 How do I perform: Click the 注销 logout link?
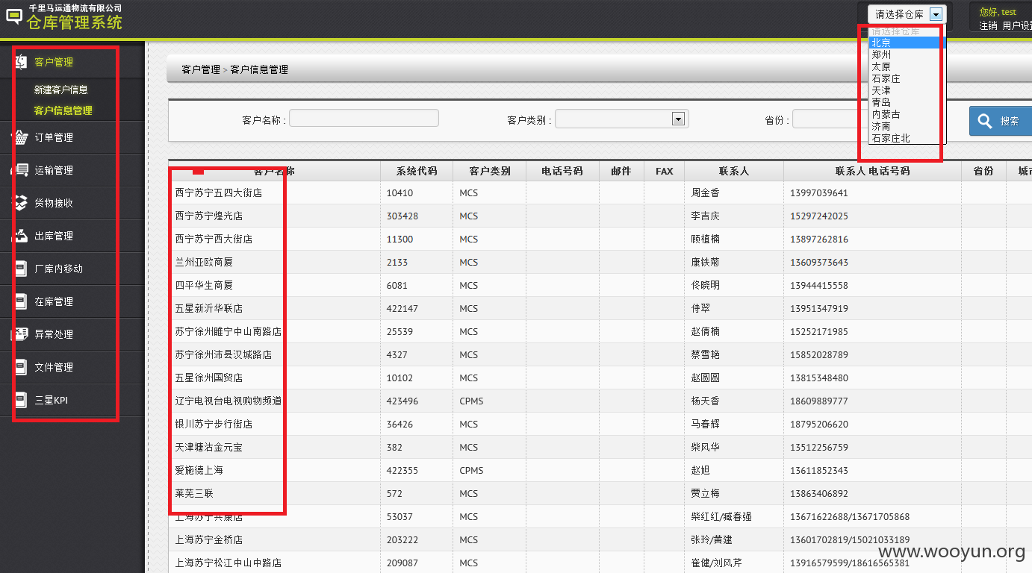pos(988,25)
